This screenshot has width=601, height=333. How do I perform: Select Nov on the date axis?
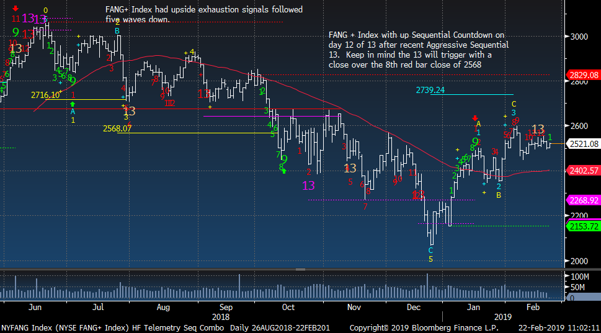[354, 308]
